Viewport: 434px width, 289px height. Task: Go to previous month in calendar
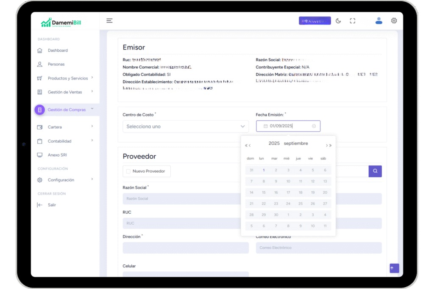250,146
